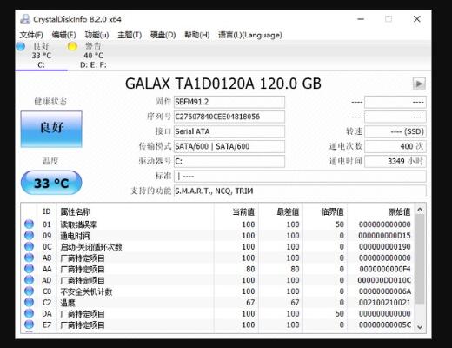Viewport: 452px width, 348px height.
Task: Open the 功能(u) menu
Action: 96,35
